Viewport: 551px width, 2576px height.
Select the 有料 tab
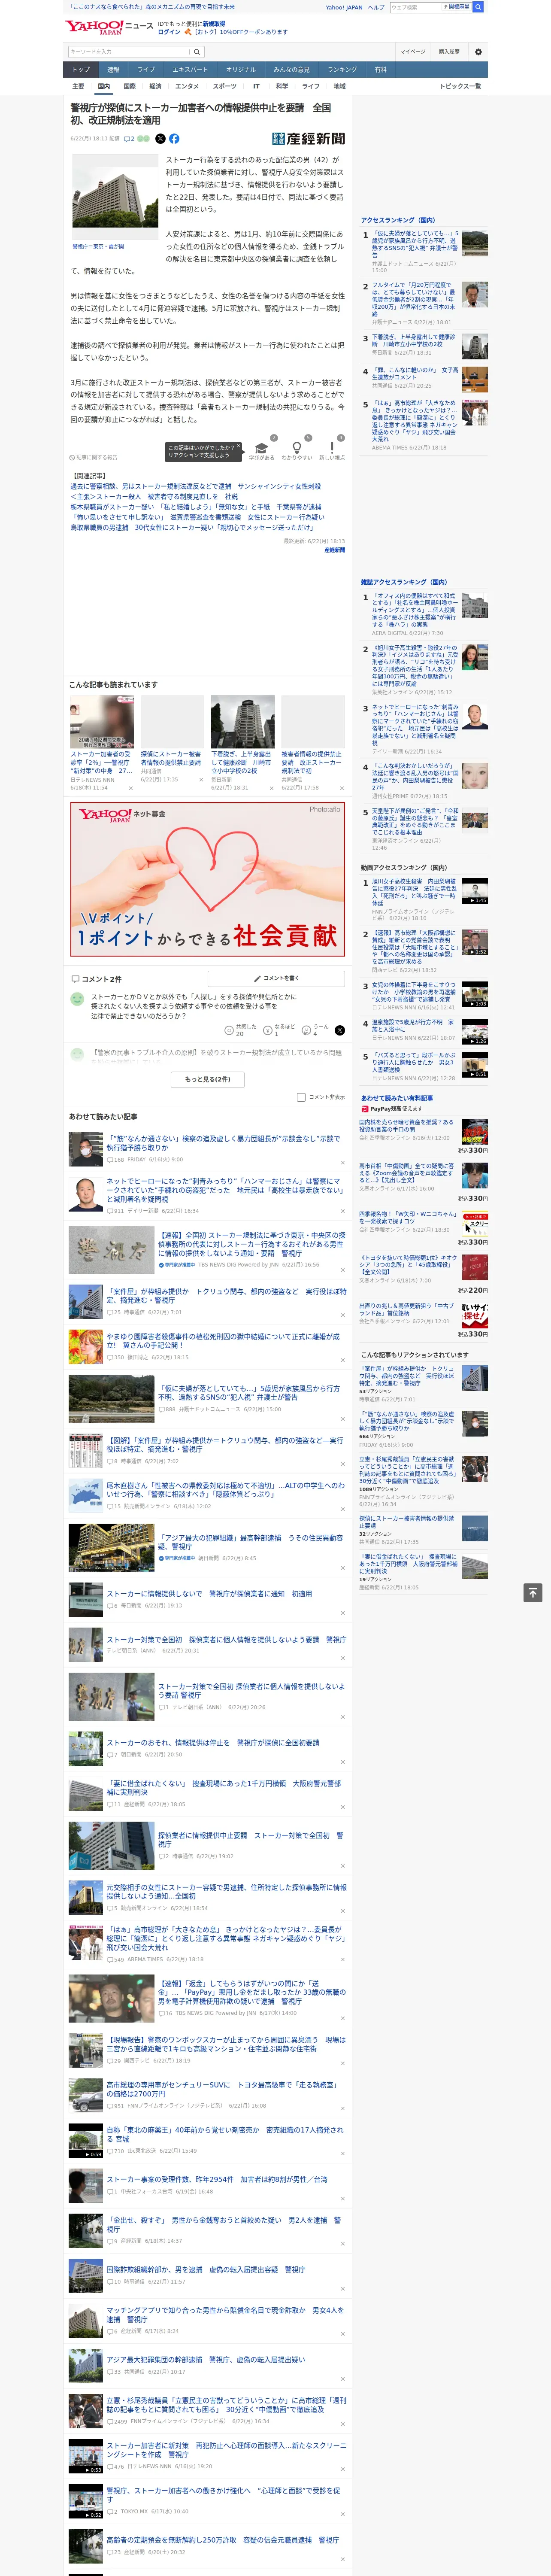click(380, 70)
